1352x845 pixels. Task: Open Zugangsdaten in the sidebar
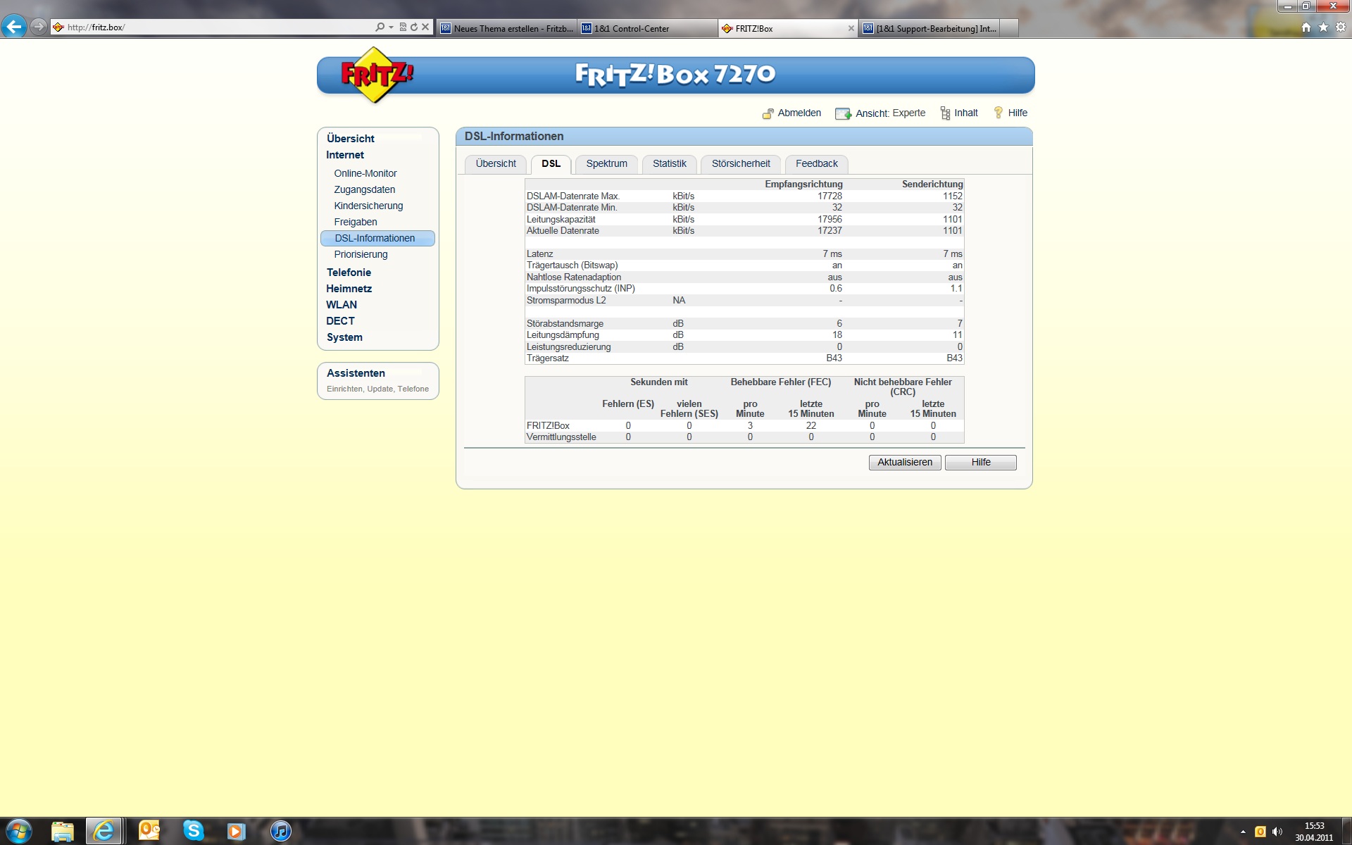pos(365,189)
